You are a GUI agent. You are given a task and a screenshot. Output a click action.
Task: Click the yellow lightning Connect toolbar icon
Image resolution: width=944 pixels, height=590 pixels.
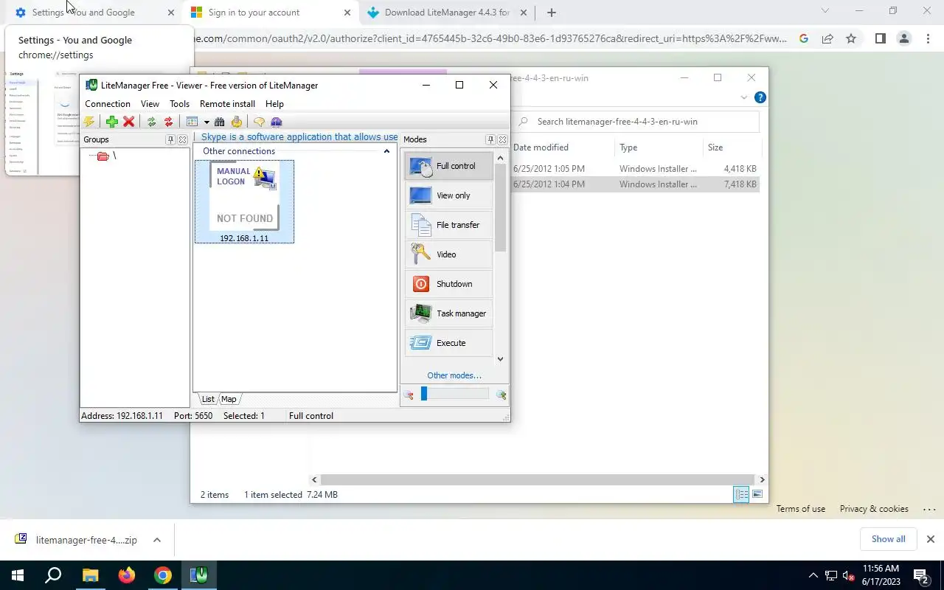pyautogui.click(x=89, y=122)
